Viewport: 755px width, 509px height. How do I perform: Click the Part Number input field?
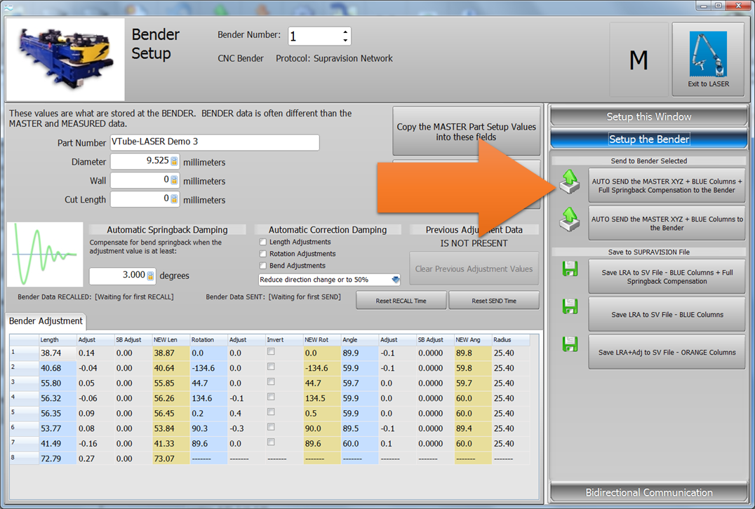coord(214,142)
